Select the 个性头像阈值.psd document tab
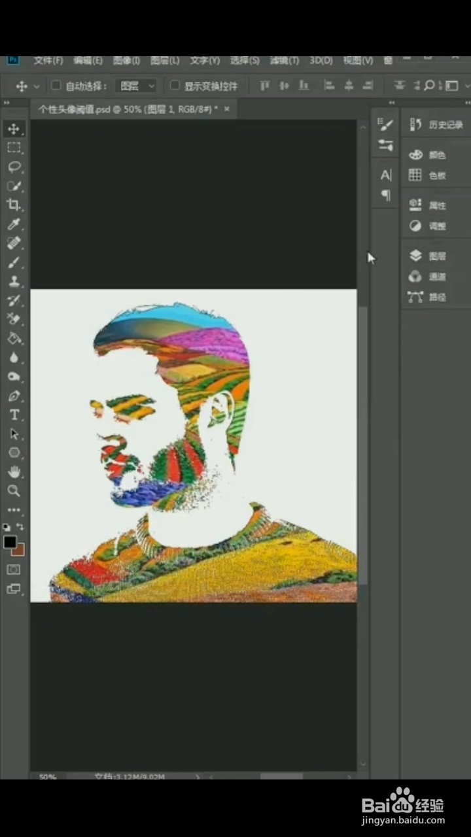Viewport: 471px width, 837px height. (128, 109)
